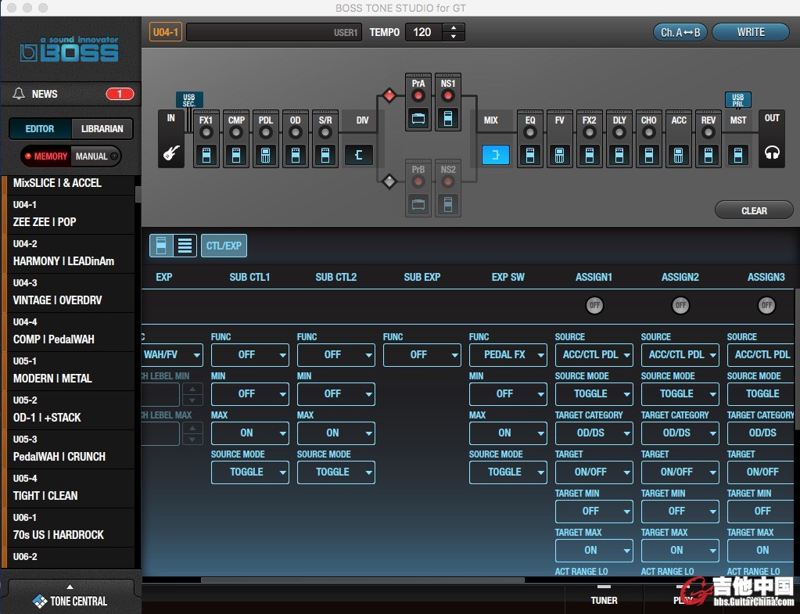Click the CLEAR button

click(x=754, y=210)
